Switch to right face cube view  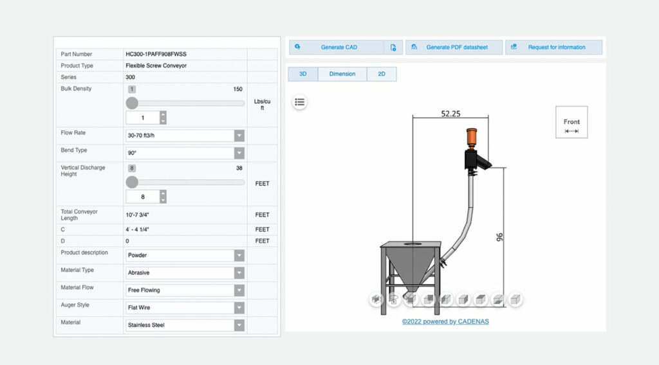coord(463,299)
